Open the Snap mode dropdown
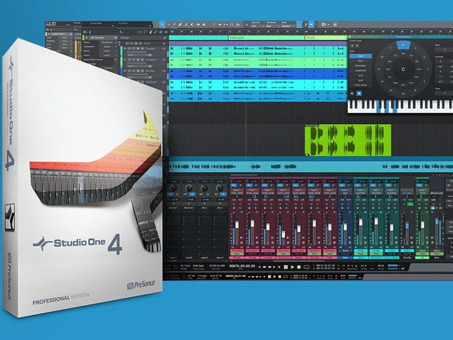Screen dimensions: 453x340 tap(288, 26)
